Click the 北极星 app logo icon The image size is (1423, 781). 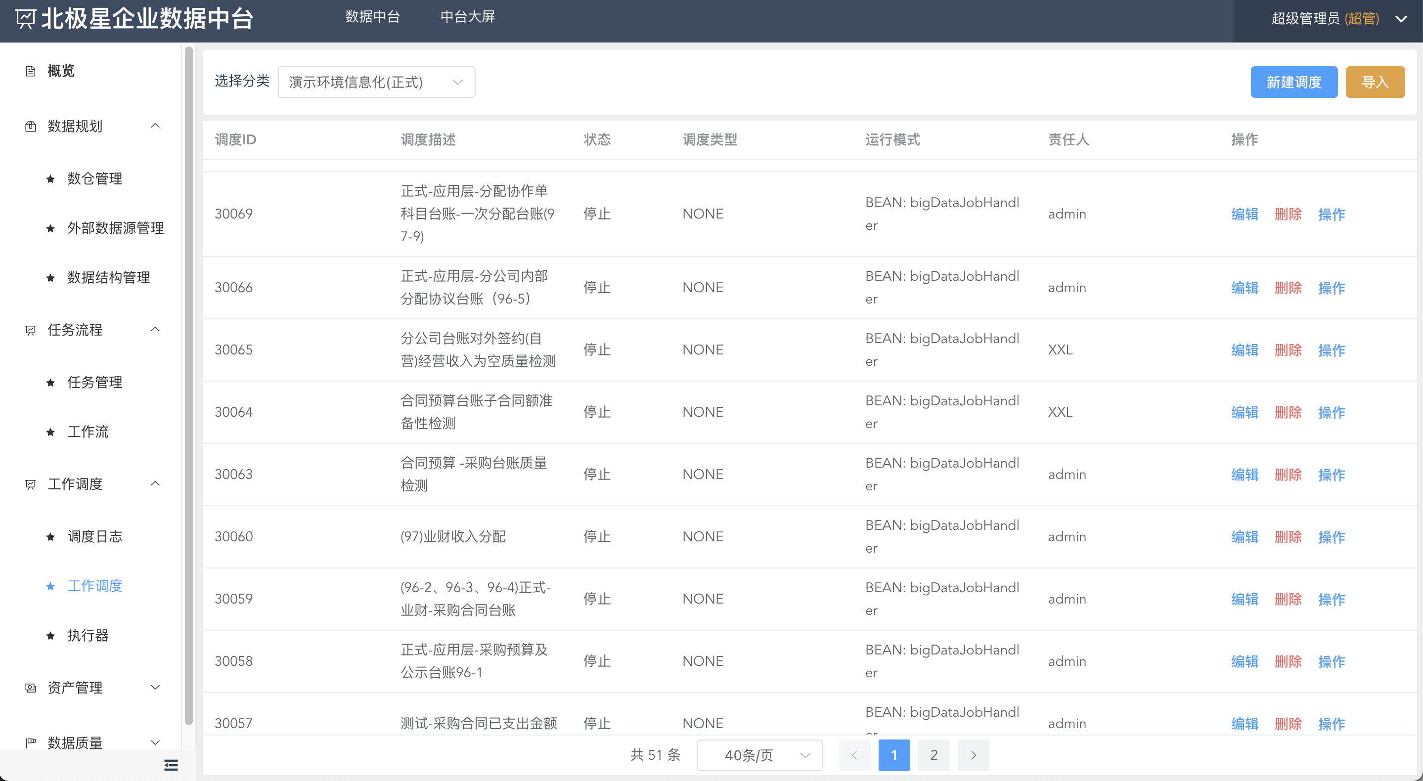point(26,18)
